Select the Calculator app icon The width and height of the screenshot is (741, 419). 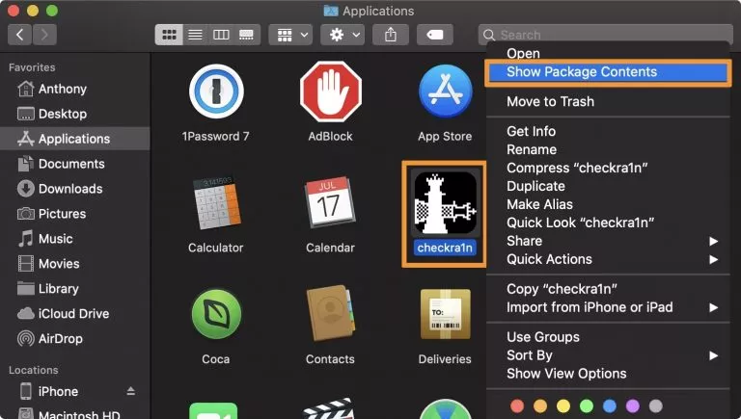[215, 202]
